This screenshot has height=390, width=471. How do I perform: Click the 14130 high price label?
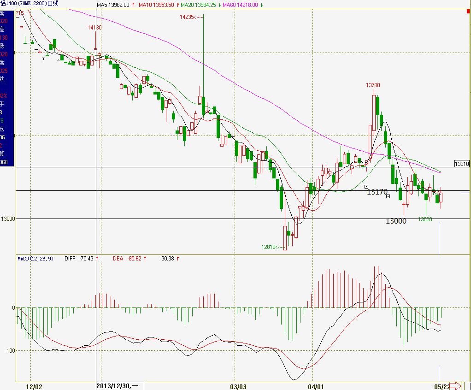click(94, 28)
